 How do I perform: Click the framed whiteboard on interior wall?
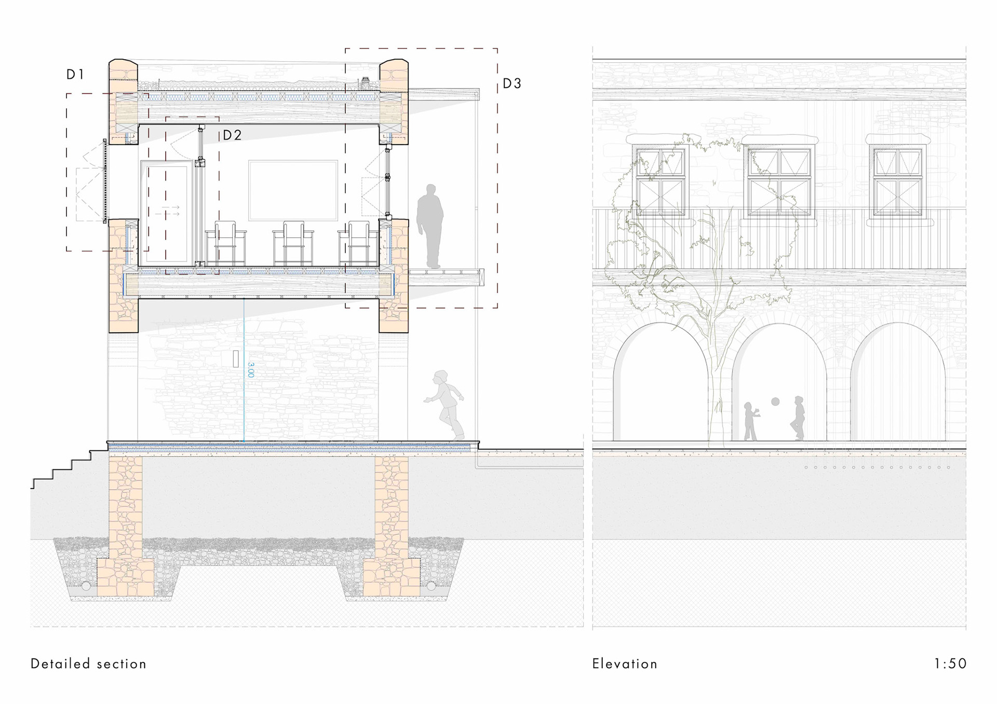click(293, 190)
